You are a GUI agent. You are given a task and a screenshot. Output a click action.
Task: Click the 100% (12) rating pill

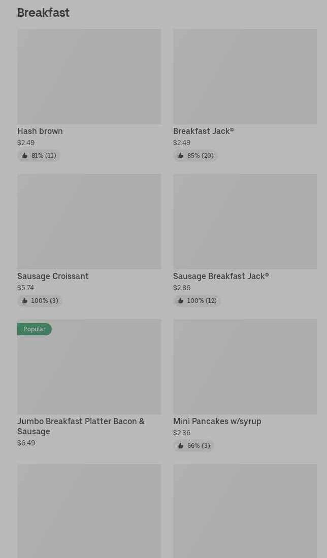pos(197,301)
